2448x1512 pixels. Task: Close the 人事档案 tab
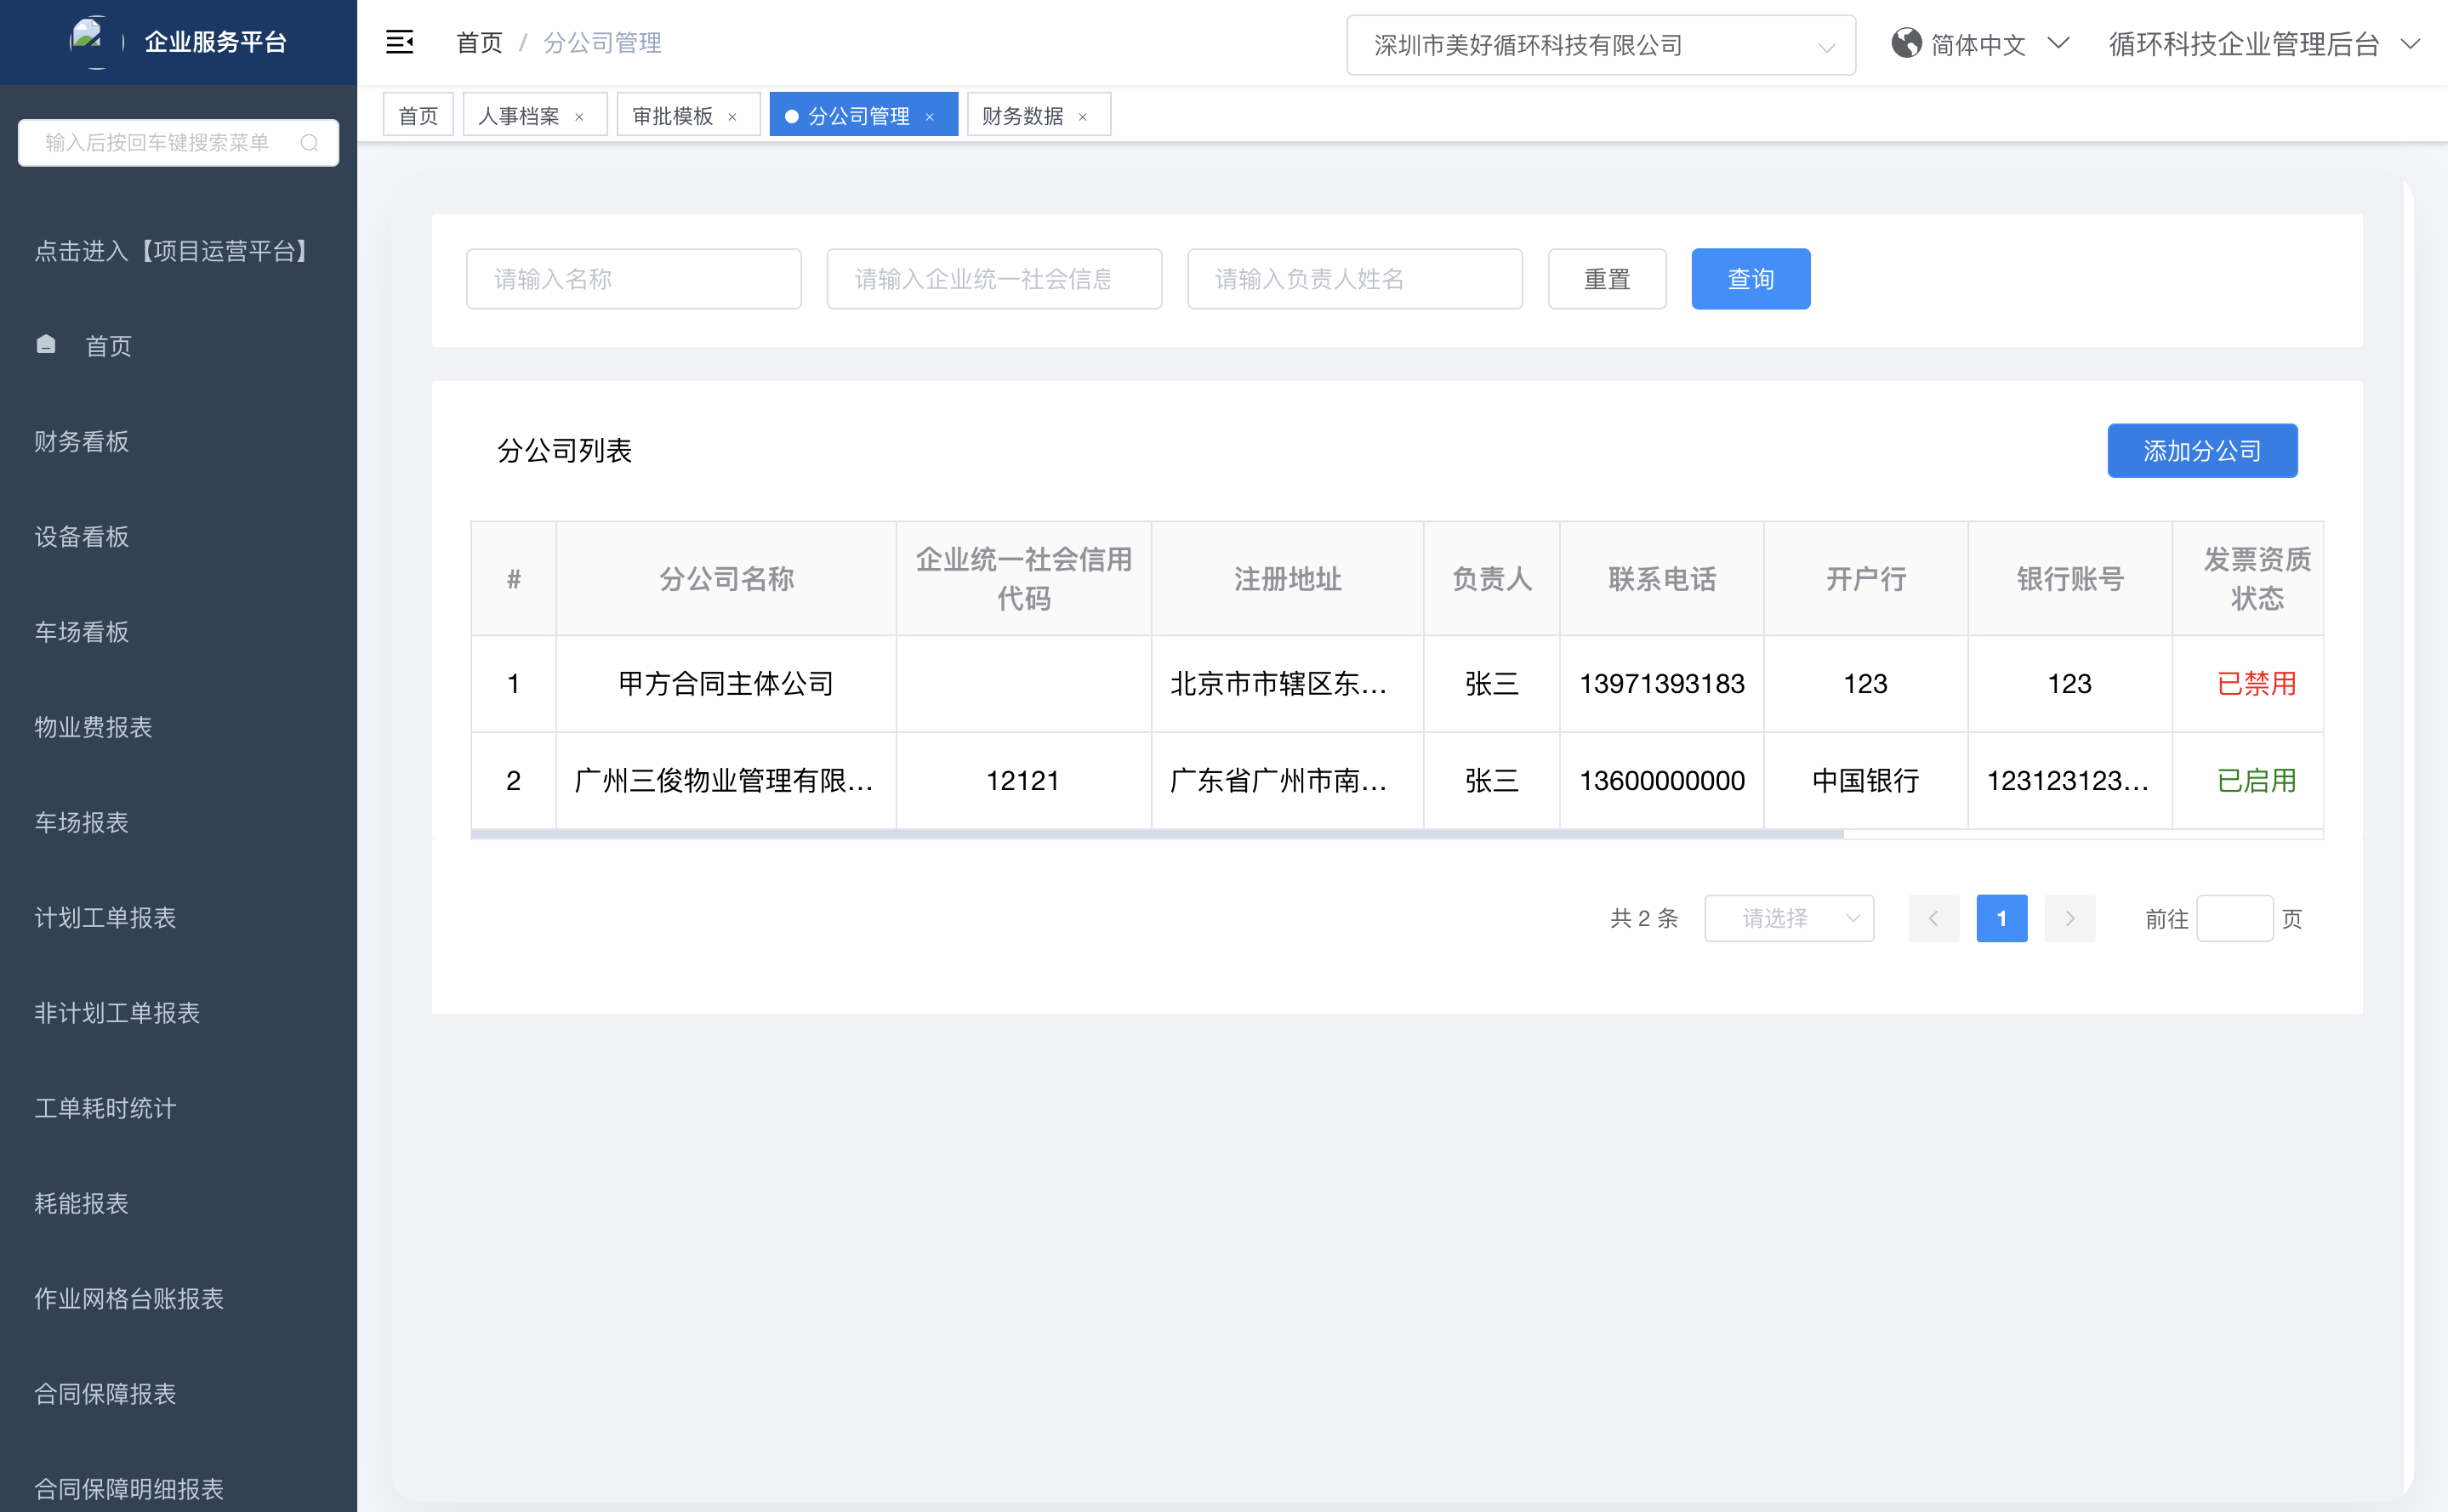tap(579, 117)
